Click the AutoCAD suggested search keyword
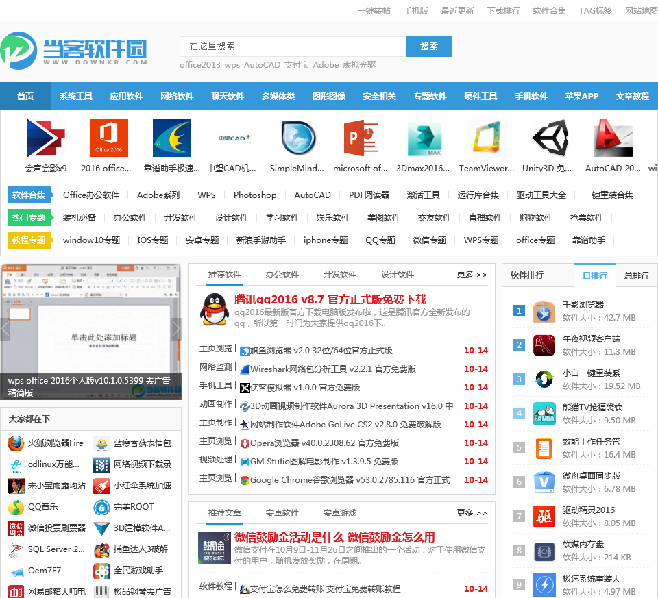The image size is (658, 598). pyautogui.click(x=262, y=65)
